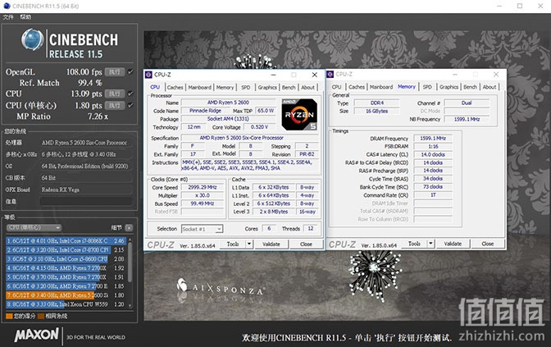The height and width of the screenshot is (347, 551).
Task: Open the Help menu in Cinebench
Action: pos(25,17)
